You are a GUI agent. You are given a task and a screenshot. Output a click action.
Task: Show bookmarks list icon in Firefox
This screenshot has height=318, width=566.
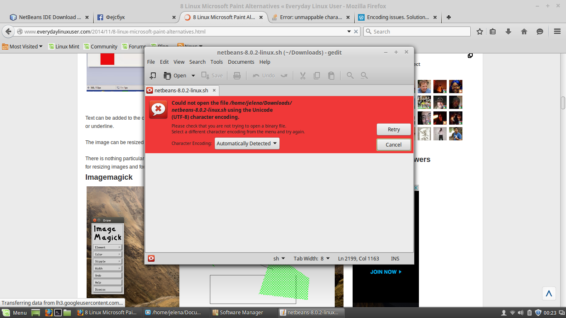click(x=493, y=31)
